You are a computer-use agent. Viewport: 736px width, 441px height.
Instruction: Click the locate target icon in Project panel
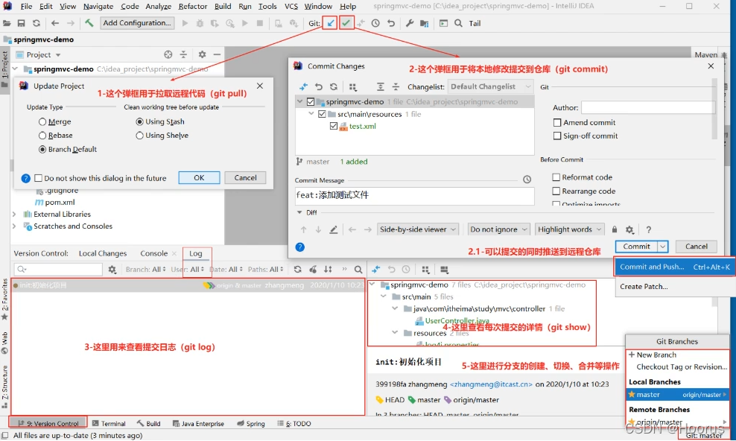tap(168, 54)
